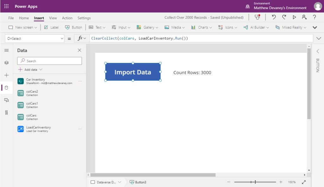Preview the app with Play icon
The image size is (324, 187).
pos(294,17)
